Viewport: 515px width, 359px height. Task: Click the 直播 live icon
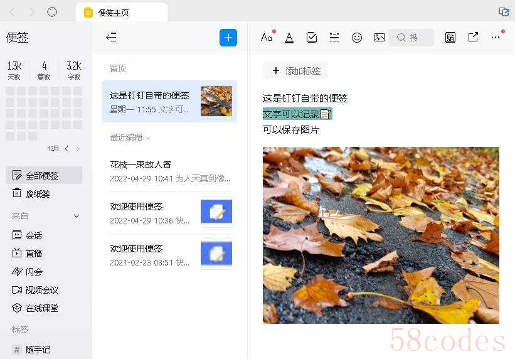pos(17,253)
